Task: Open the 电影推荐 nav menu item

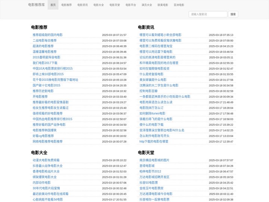Action: [67, 5]
